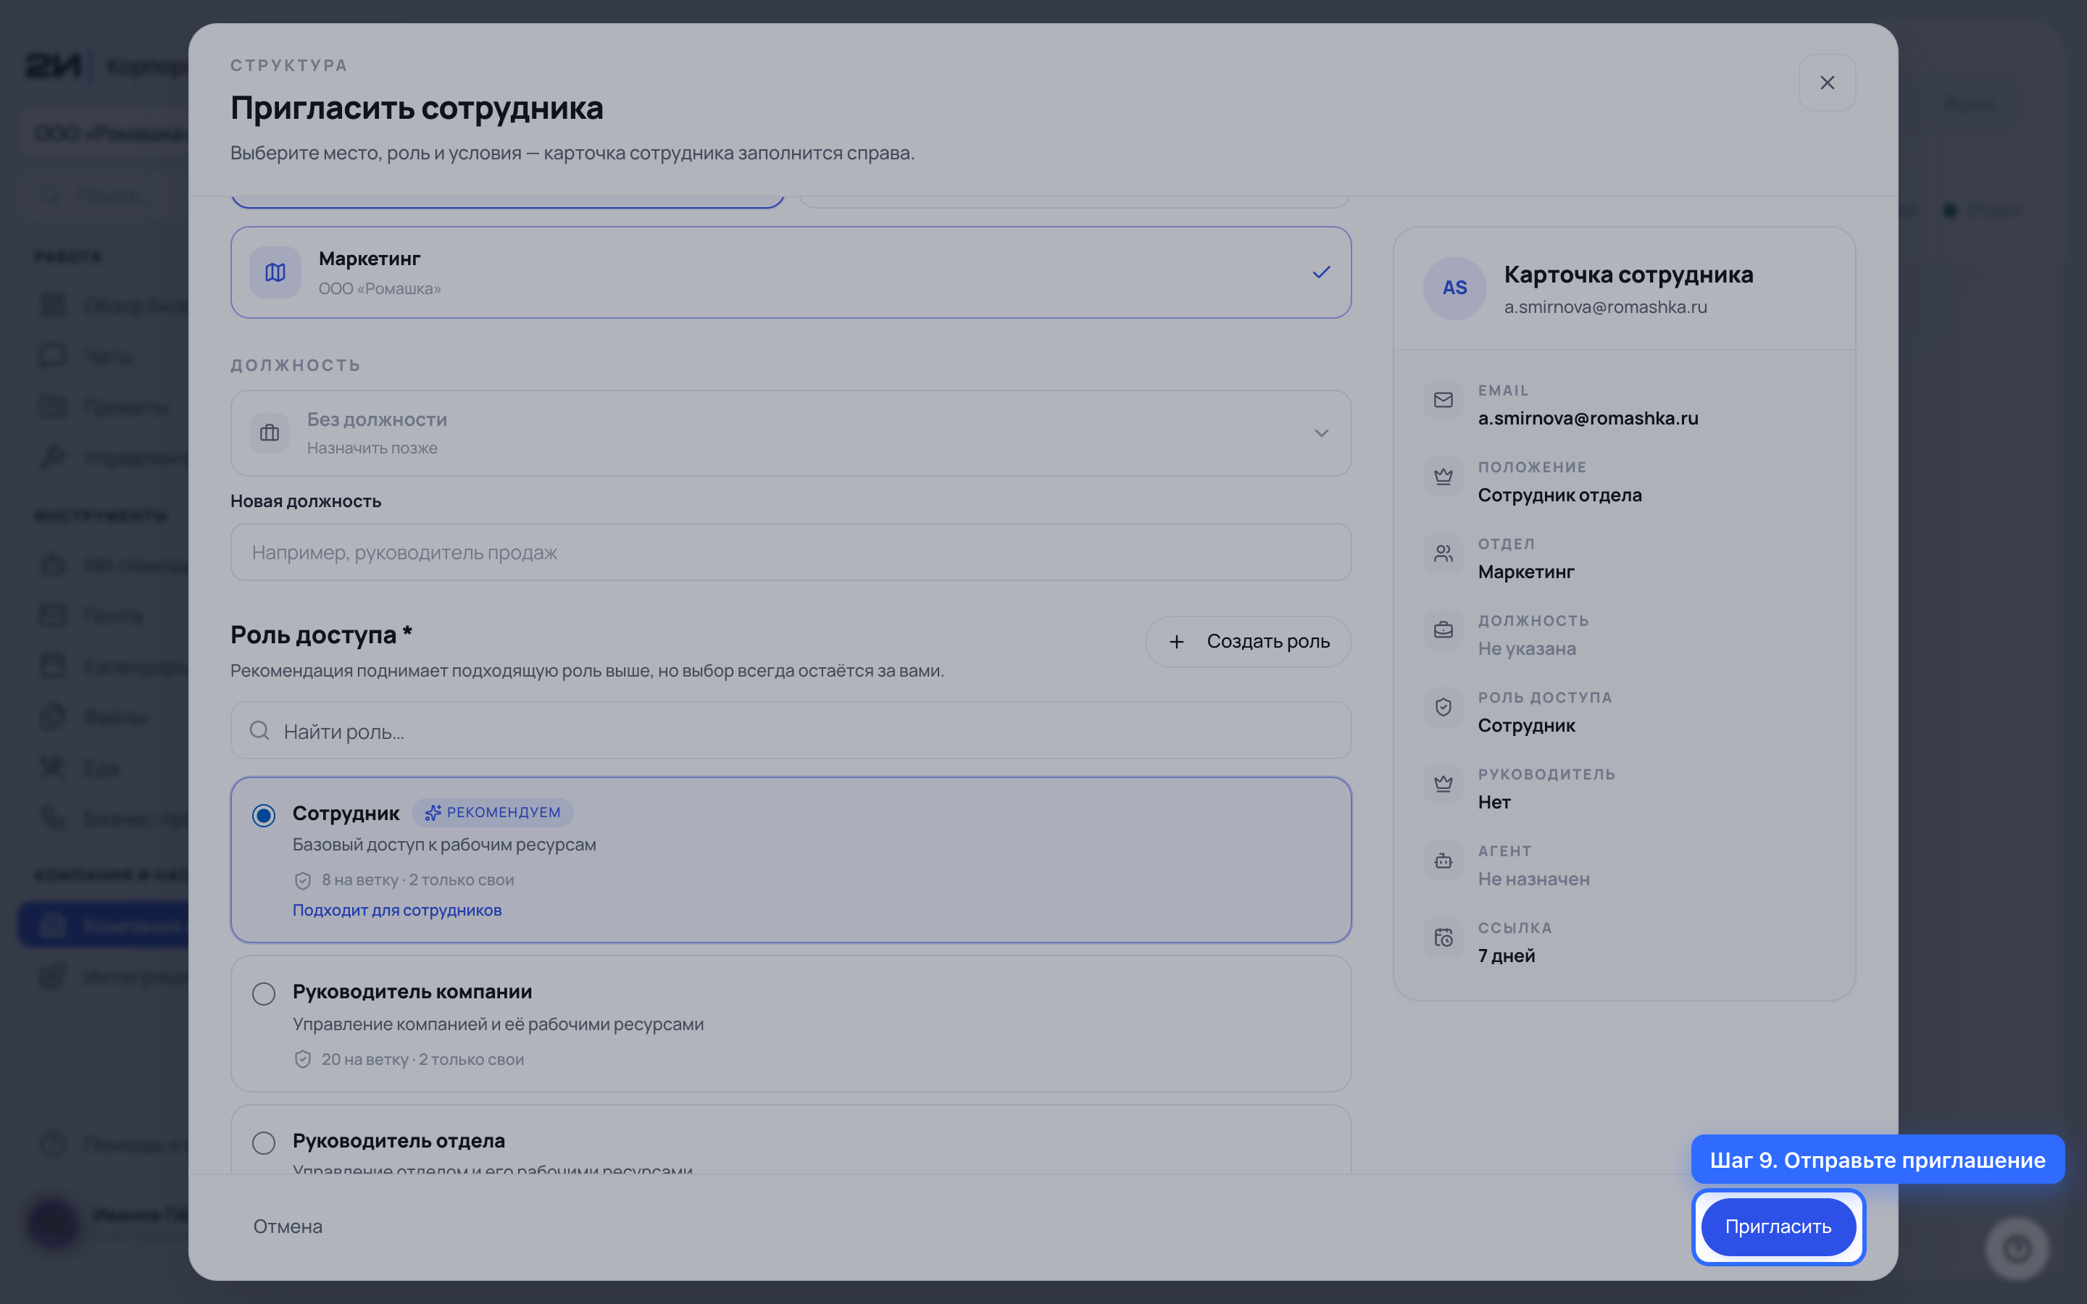Click the crown icon beside Руководитель in card
2087x1304 pixels.
point(1444,784)
